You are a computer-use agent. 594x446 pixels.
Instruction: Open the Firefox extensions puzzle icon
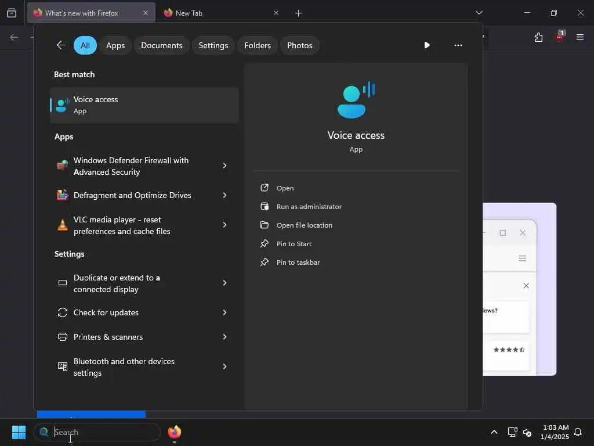click(539, 37)
